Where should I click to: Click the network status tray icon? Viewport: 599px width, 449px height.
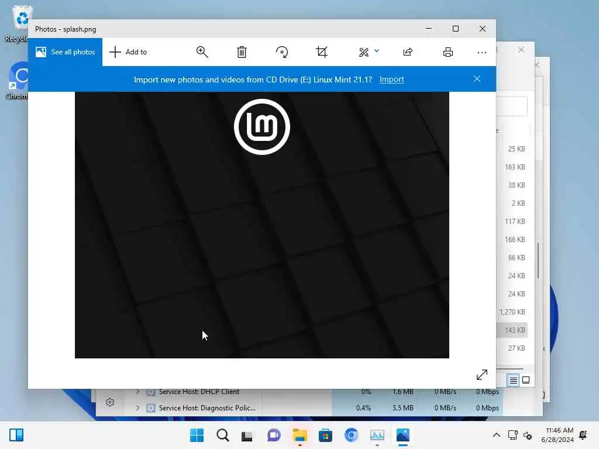(x=512, y=435)
